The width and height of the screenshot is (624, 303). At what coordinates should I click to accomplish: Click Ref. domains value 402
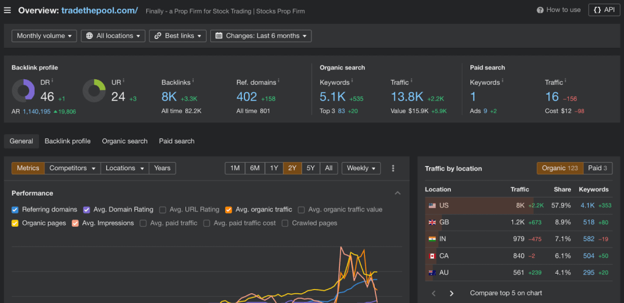click(x=246, y=97)
